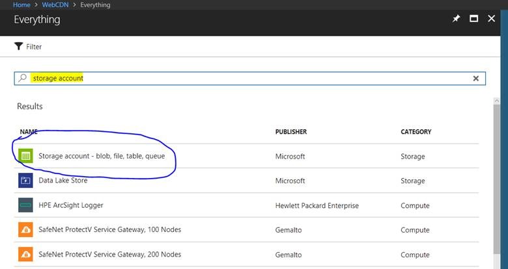Click the Data Lake Store icon
Viewport: 508px width, 269px height.
point(25,181)
